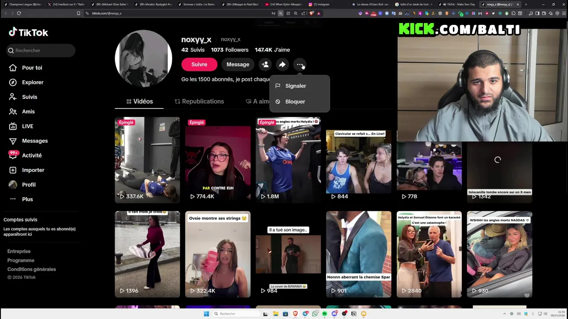Open Brave browser from the taskbar
Image resolution: width=568 pixels, height=319 pixels.
click(295, 314)
